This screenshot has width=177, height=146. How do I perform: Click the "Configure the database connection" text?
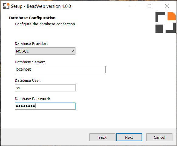[45, 24]
